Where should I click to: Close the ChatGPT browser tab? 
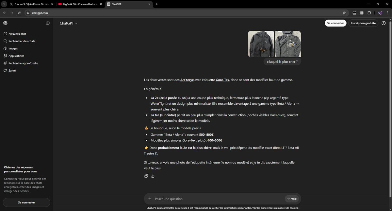(149, 4)
